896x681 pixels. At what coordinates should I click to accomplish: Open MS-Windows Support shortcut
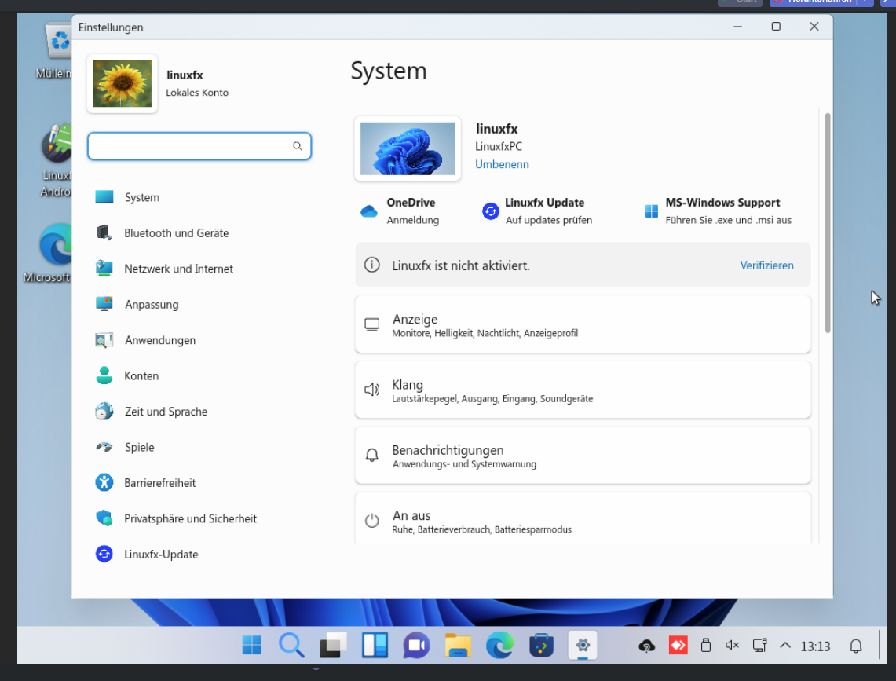tap(718, 211)
